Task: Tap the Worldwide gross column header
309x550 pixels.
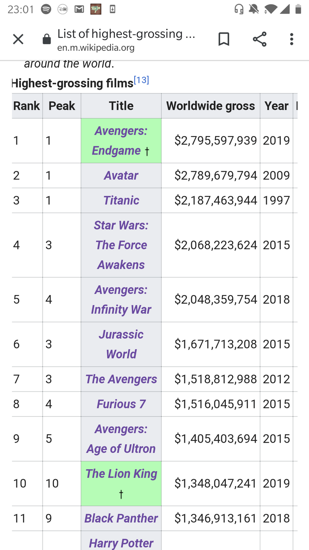Action: 210,106
